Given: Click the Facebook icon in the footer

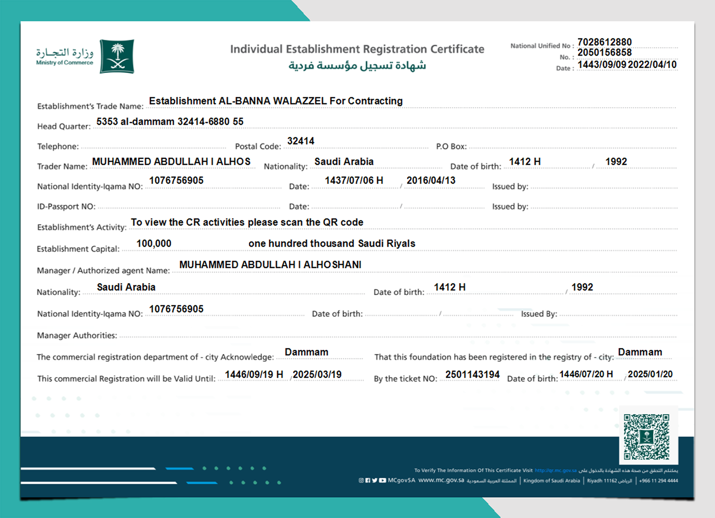Looking at the screenshot, I should point(367,480).
